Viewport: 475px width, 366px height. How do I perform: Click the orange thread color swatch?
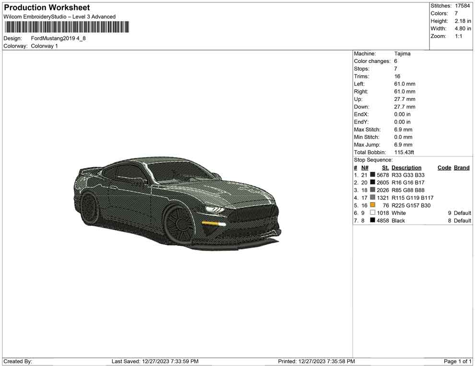[x=373, y=205]
